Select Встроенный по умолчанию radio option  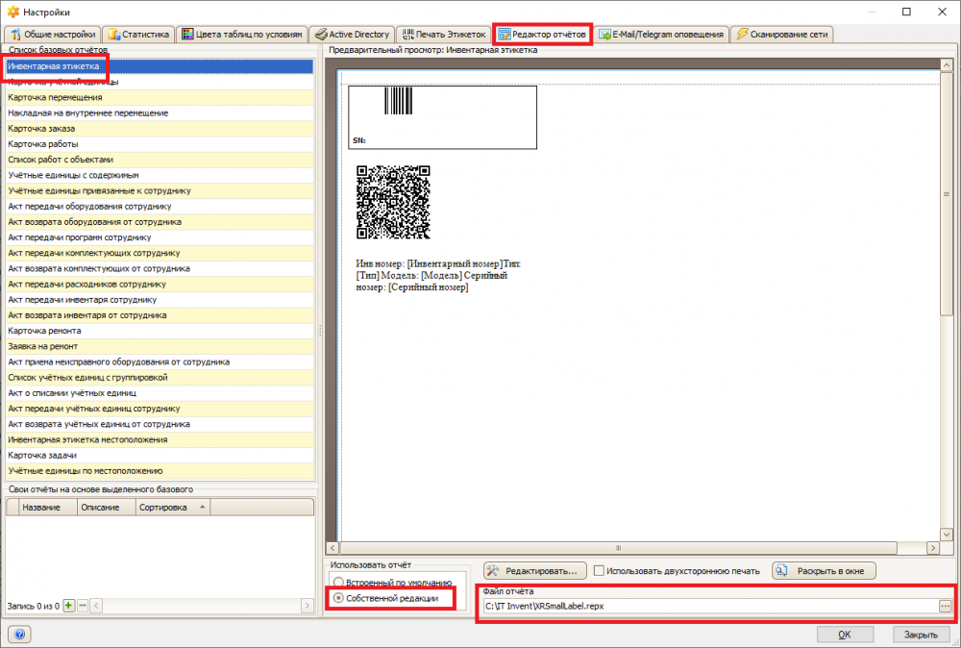point(338,582)
